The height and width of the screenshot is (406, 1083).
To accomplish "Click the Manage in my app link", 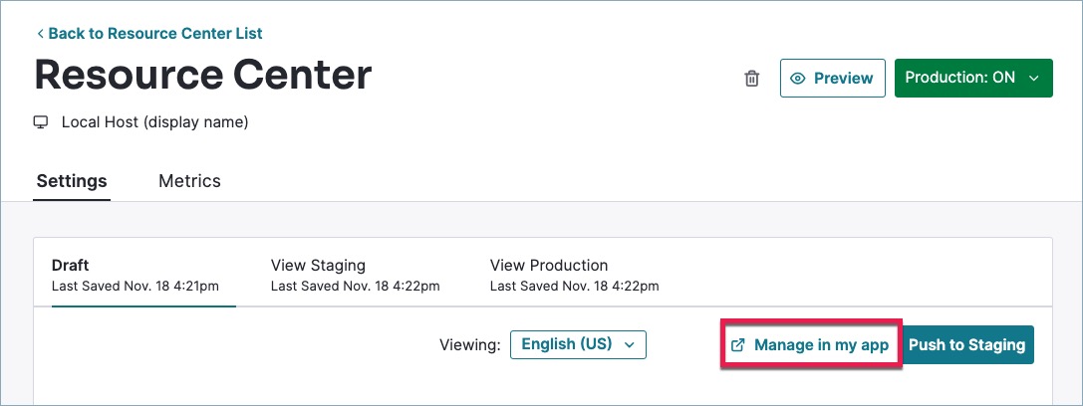I will click(x=820, y=345).
